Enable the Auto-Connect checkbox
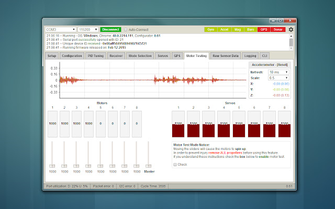 tap(125, 30)
